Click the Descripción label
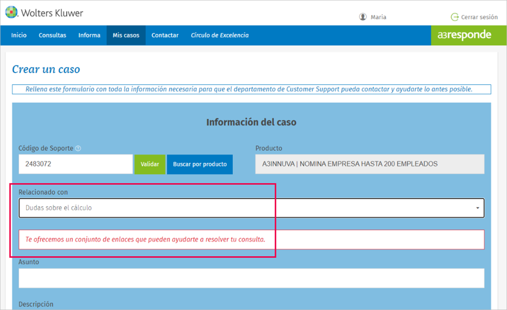Screen dimensions: 507x310 tap(36, 304)
